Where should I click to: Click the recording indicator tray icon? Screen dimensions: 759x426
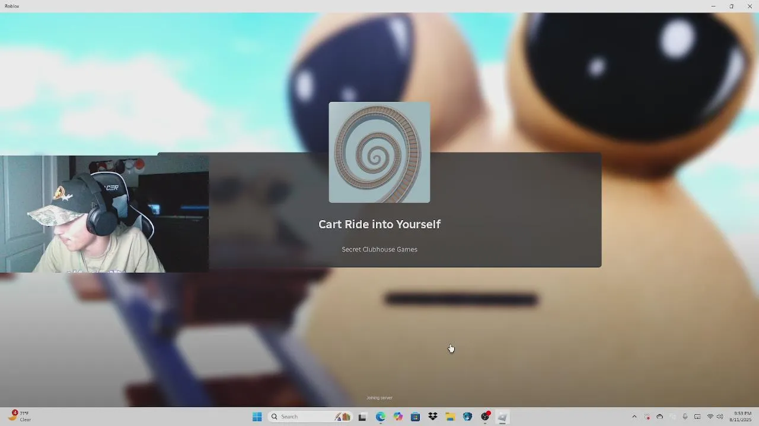(647, 417)
